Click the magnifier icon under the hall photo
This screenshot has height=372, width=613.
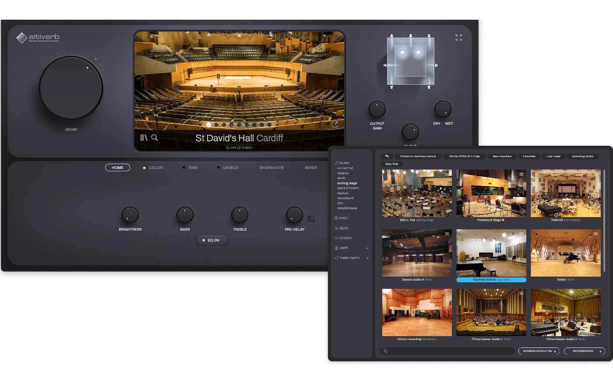point(155,137)
